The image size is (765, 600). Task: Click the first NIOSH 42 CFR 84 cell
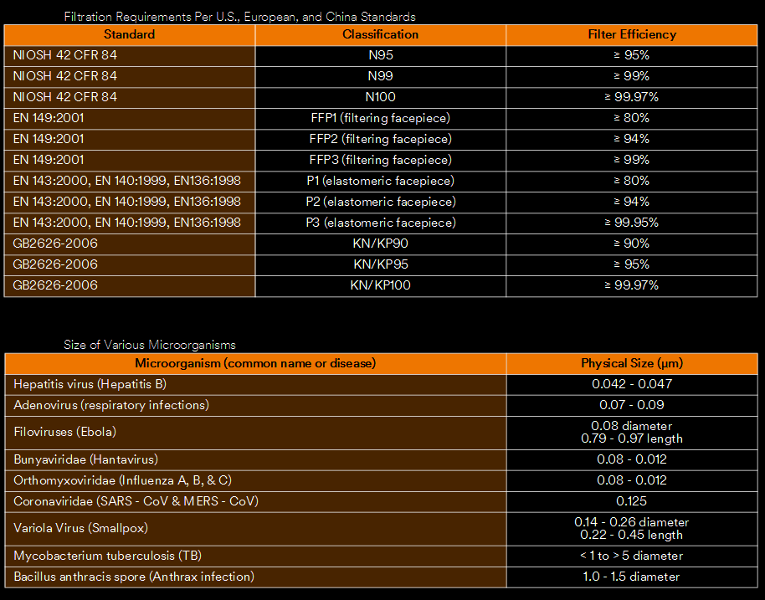click(129, 55)
